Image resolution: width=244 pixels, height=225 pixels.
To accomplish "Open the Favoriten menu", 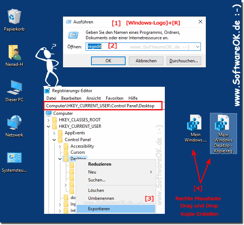I will tap(114, 98).
